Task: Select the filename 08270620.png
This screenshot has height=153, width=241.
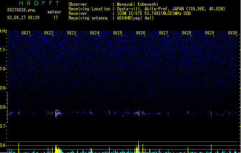Action: [x=21, y=10]
